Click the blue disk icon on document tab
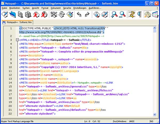Screen dimensions: 160x124 [4, 22]
